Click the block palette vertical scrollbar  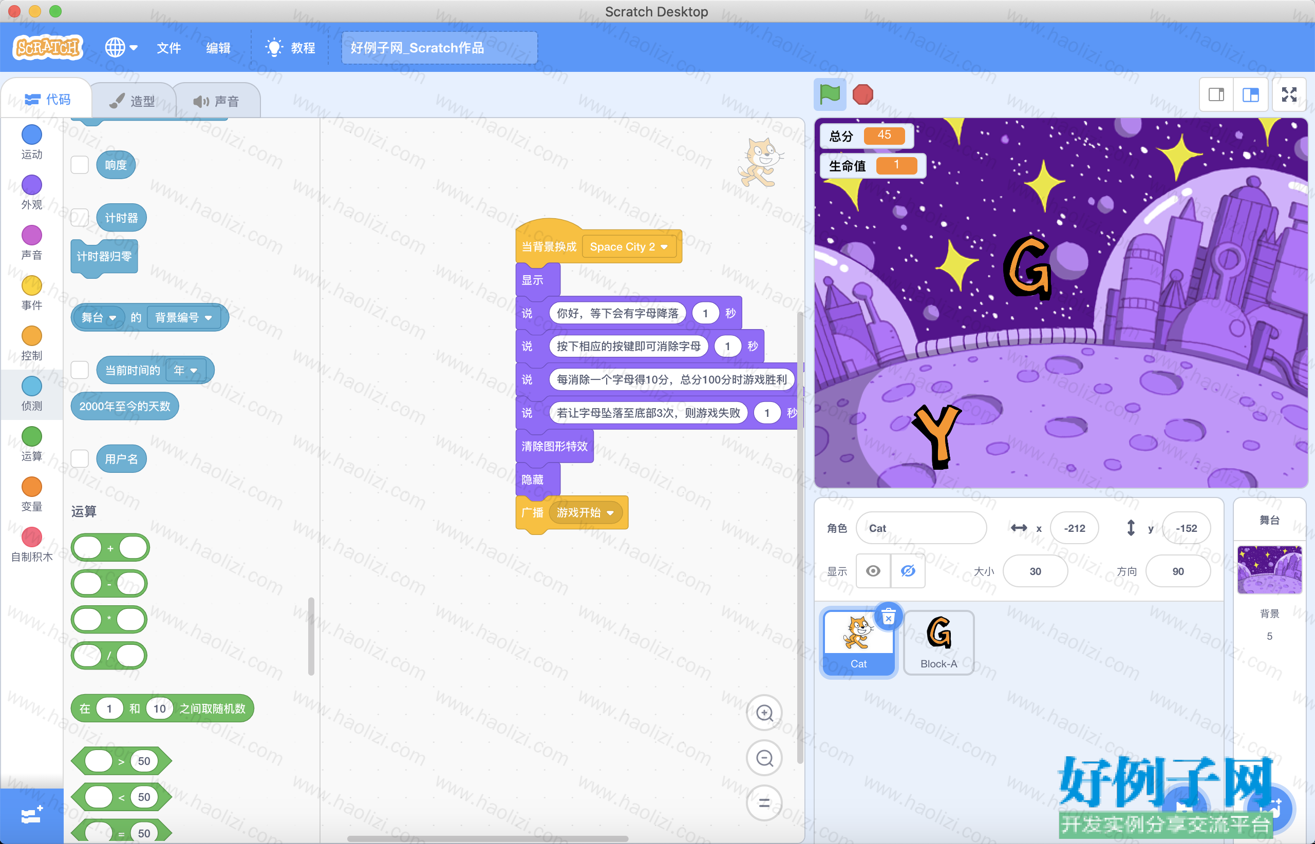point(311,636)
